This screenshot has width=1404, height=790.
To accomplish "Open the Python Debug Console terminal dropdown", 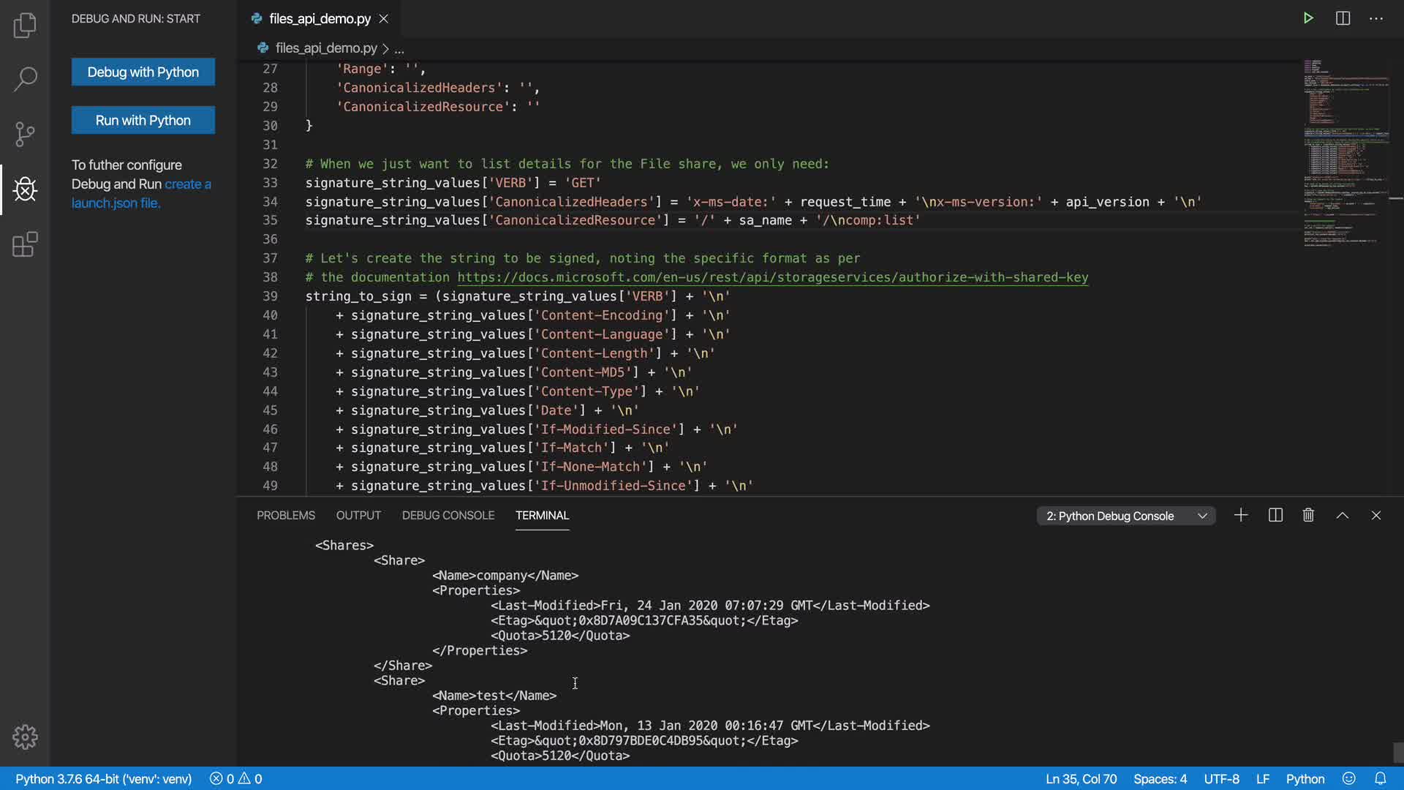I will [1126, 516].
